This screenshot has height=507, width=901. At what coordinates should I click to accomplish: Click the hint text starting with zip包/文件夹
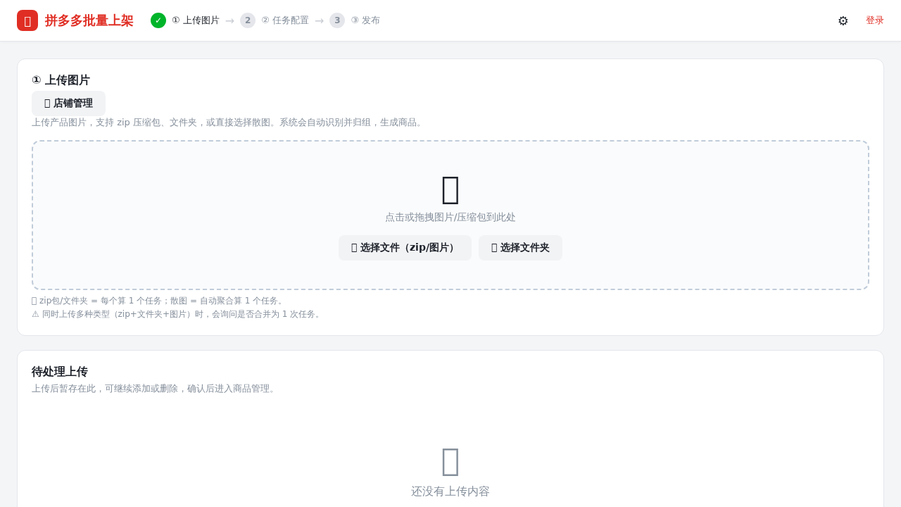(x=158, y=301)
